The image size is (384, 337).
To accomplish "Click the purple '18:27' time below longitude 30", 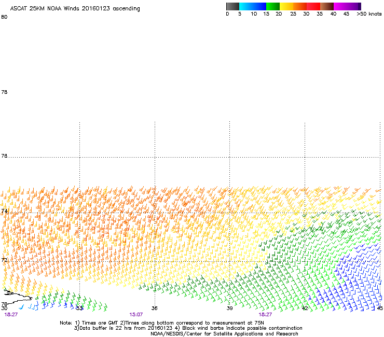I will [x=11, y=315].
